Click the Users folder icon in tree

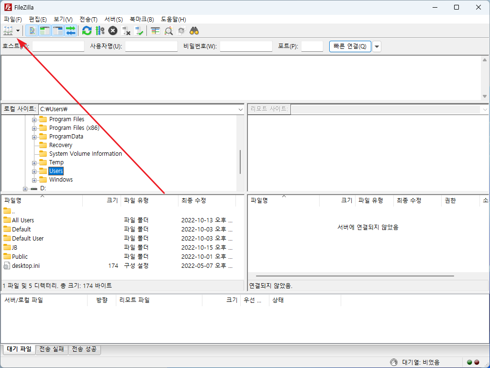(43, 171)
